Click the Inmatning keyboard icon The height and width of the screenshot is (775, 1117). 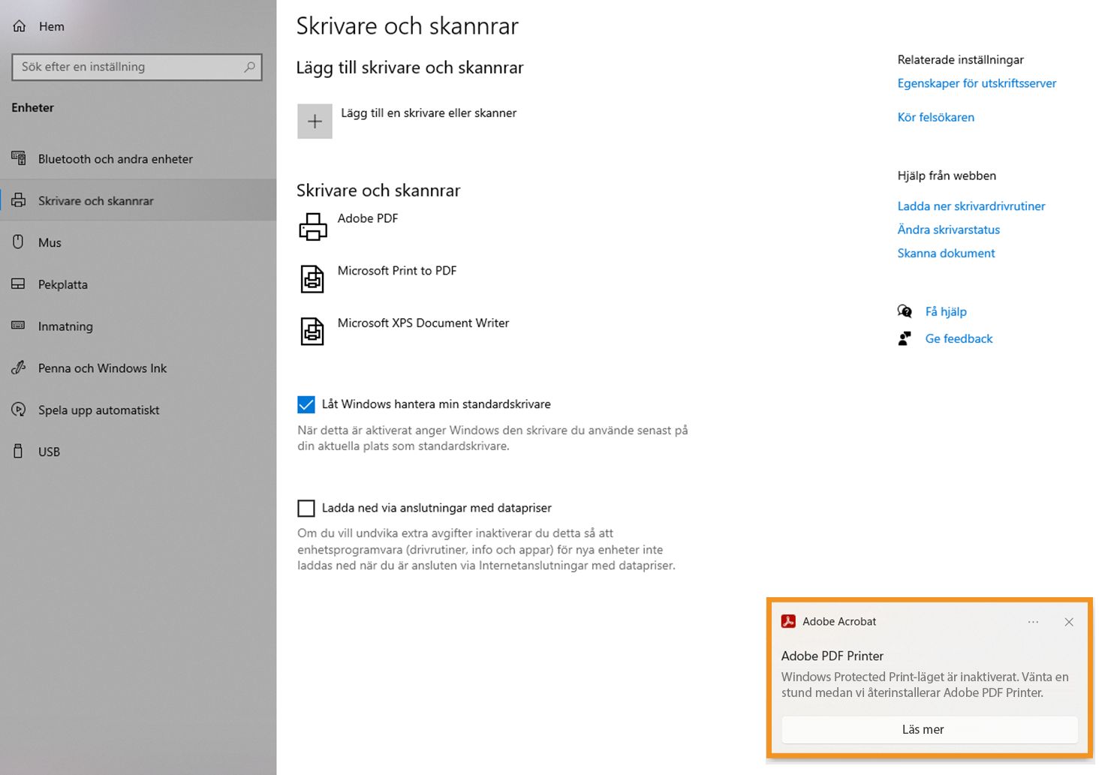(x=19, y=326)
